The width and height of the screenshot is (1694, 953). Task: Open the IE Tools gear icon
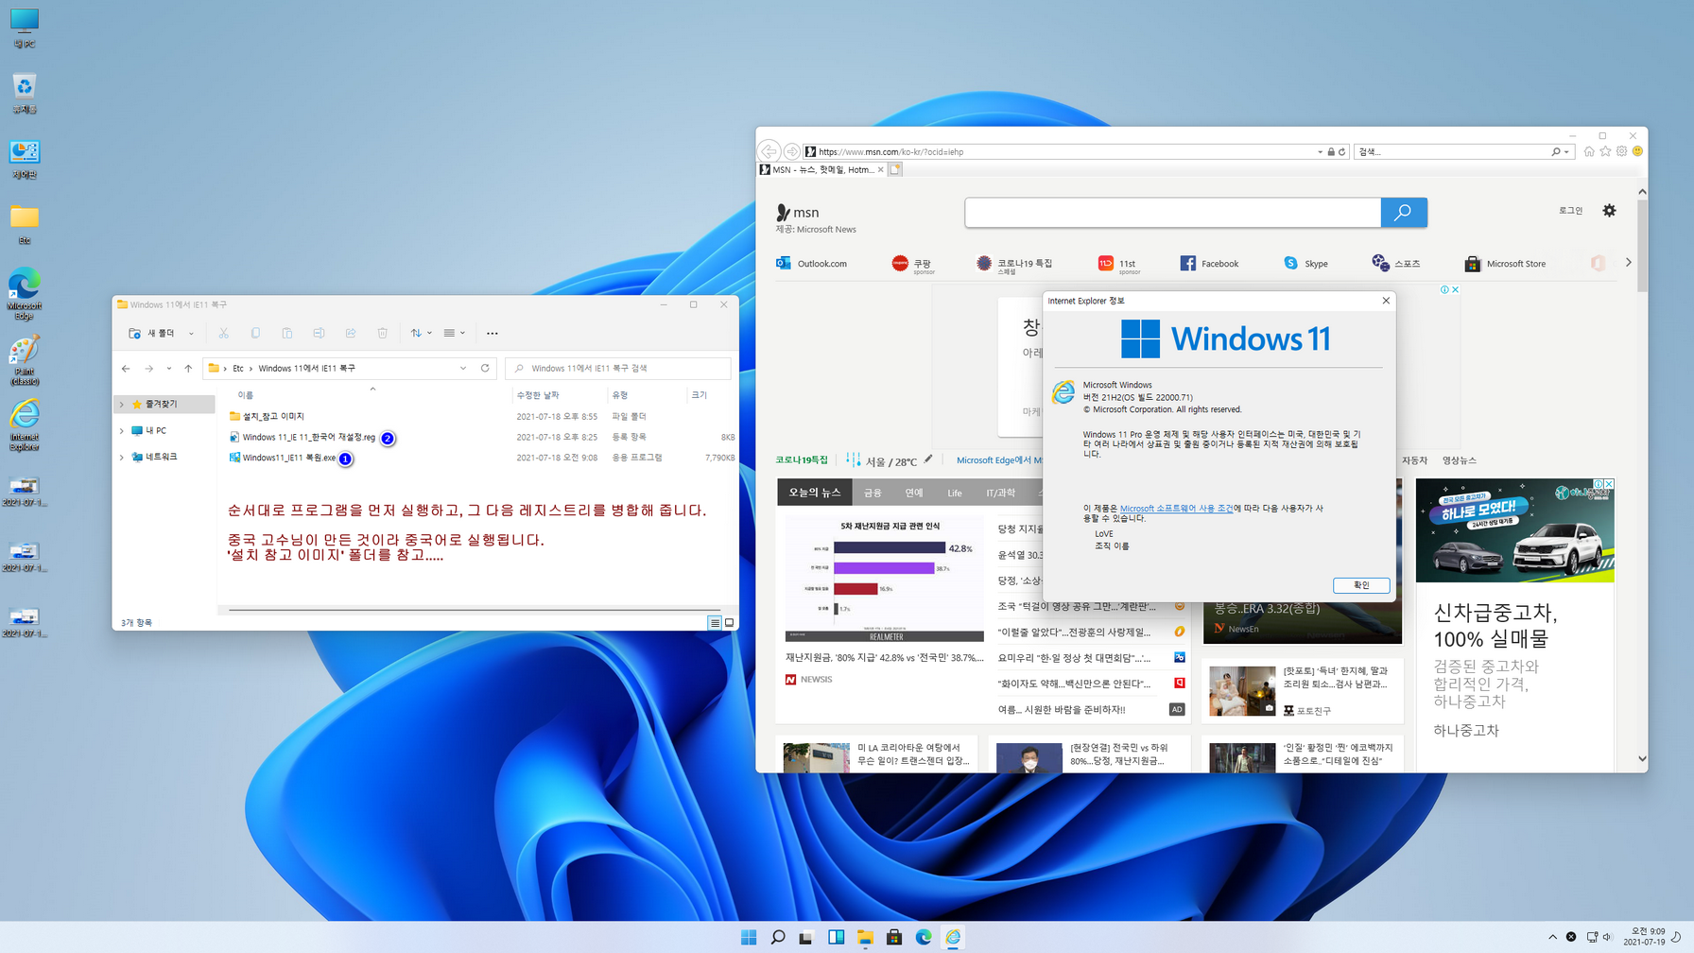pos(1621,151)
